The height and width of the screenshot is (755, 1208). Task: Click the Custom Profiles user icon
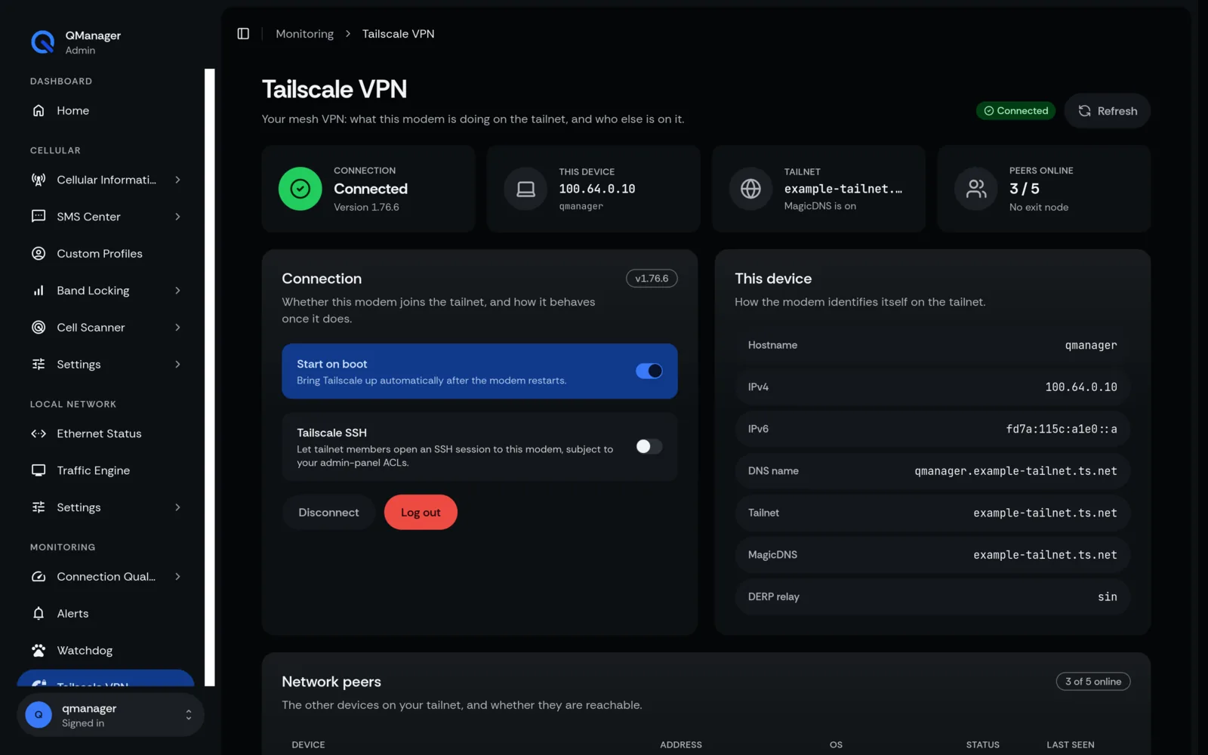[39, 254]
